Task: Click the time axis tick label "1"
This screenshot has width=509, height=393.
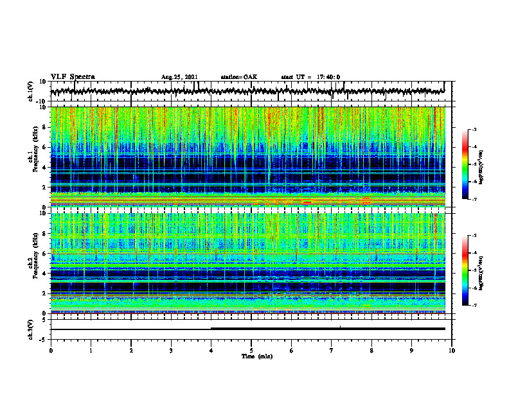Action: pyautogui.click(x=91, y=351)
